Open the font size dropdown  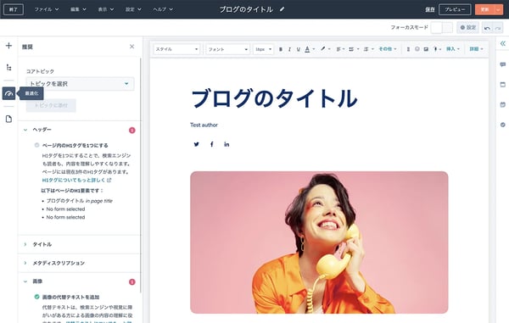263,49
